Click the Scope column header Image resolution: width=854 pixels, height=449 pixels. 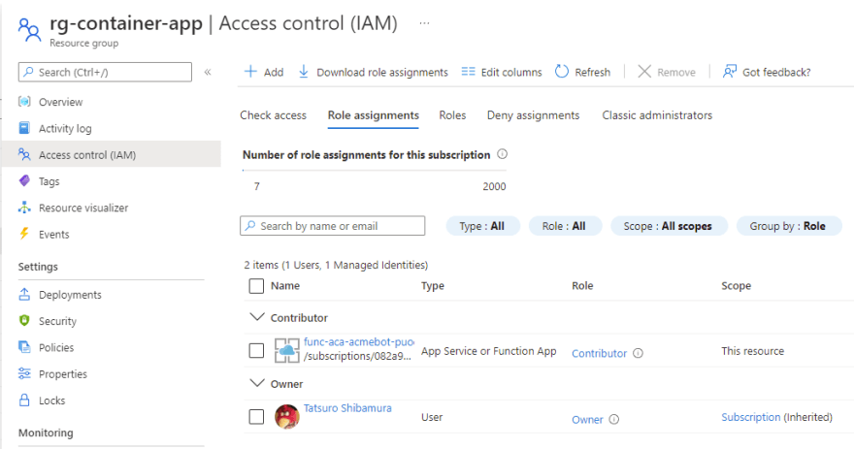736,286
